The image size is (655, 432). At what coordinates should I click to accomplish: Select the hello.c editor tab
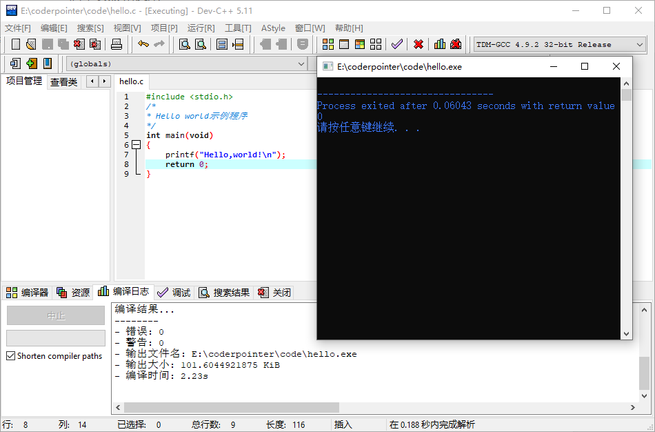(x=131, y=81)
